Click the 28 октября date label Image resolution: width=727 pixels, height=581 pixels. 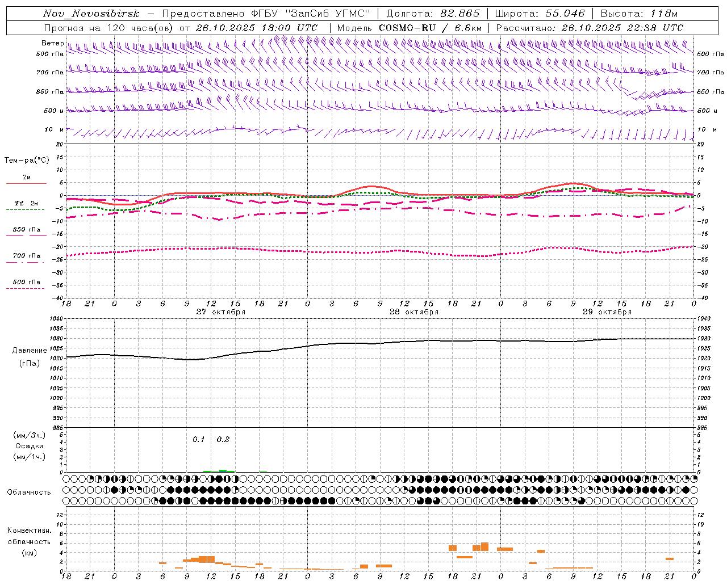[414, 312]
